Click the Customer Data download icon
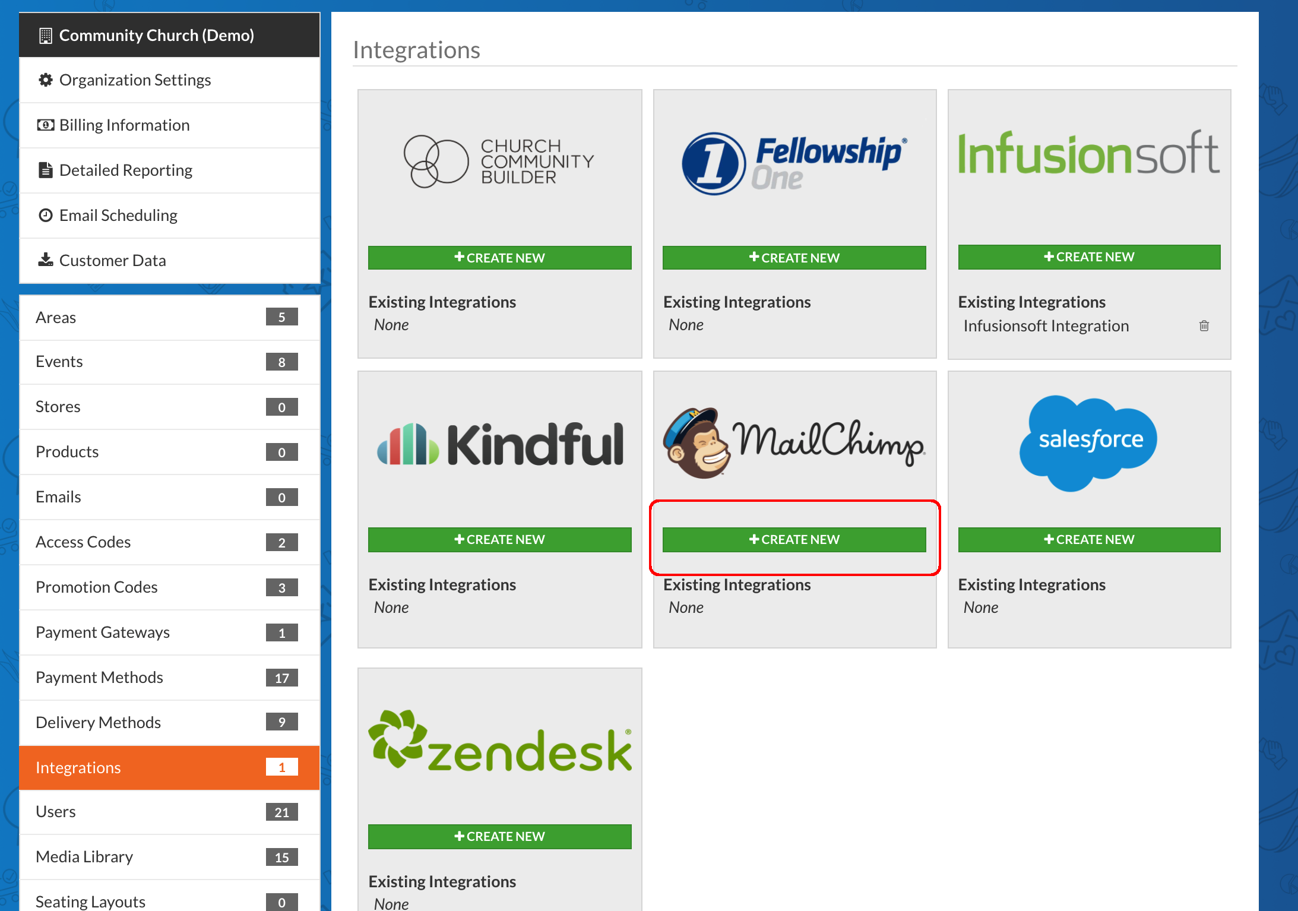Viewport: 1298px width, 911px height. (x=45, y=260)
